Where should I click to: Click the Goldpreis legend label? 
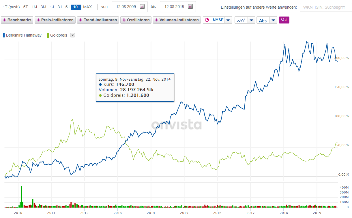[59, 35]
